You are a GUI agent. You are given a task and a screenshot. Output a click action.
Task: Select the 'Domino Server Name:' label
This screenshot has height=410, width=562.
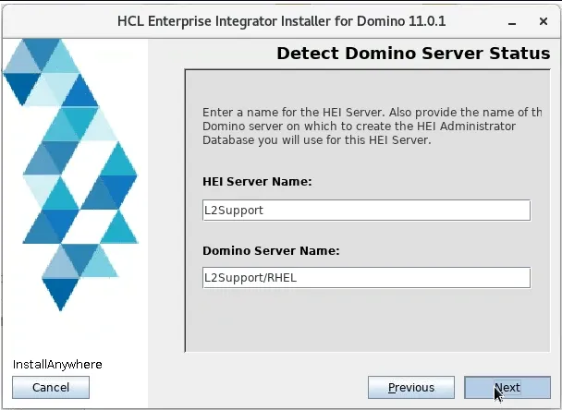coord(271,250)
